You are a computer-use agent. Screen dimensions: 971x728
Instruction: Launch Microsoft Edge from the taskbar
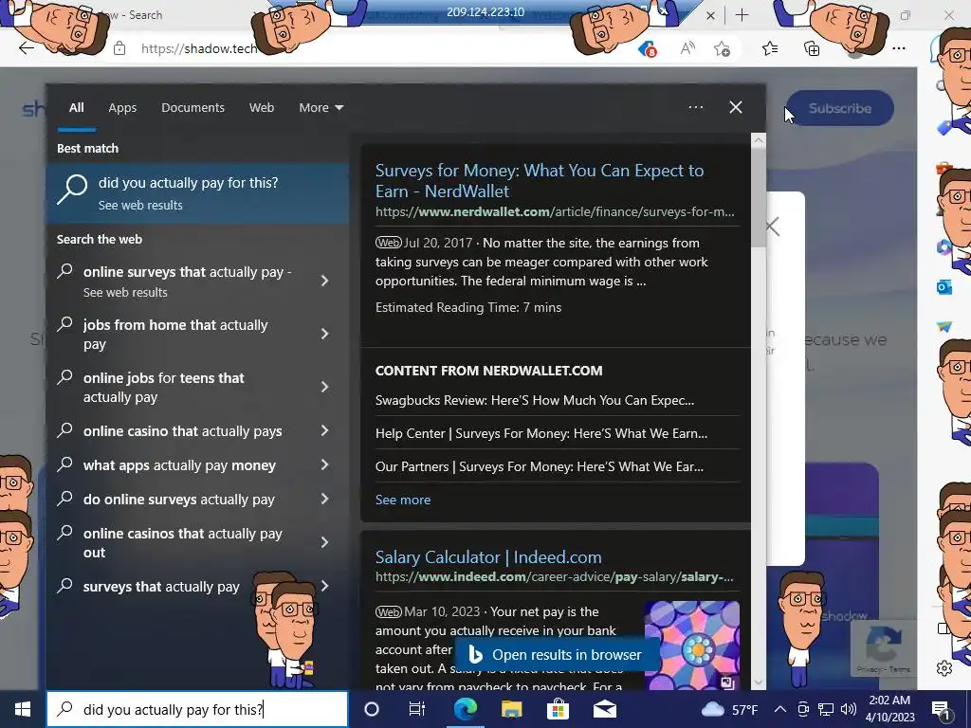point(465,709)
